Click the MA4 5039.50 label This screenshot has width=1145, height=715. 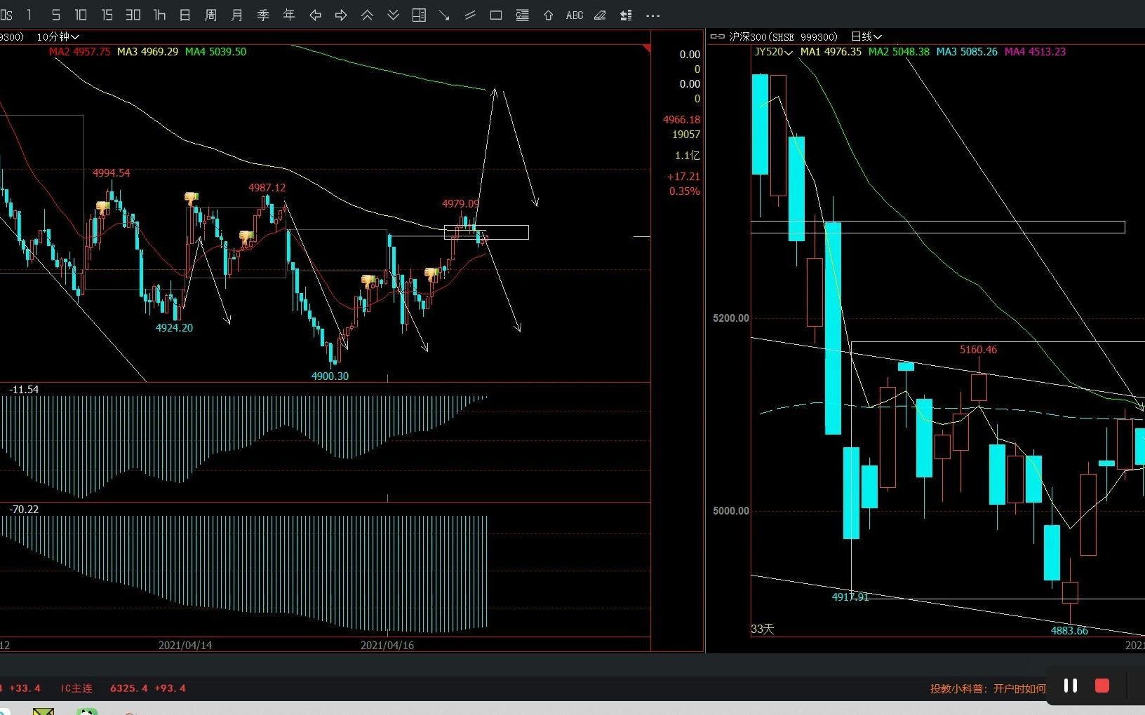(x=215, y=52)
